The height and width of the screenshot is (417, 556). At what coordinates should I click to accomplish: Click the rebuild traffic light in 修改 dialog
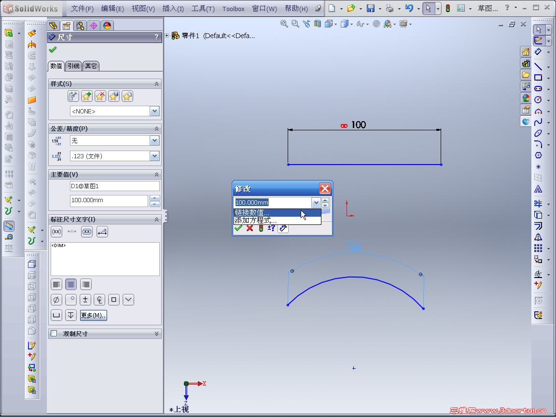coord(261,228)
